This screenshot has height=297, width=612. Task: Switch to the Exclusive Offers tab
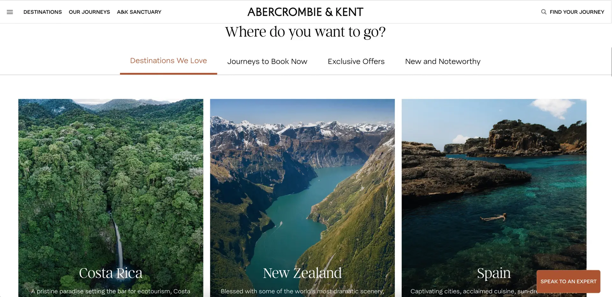pyautogui.click(x=356, y=62)
